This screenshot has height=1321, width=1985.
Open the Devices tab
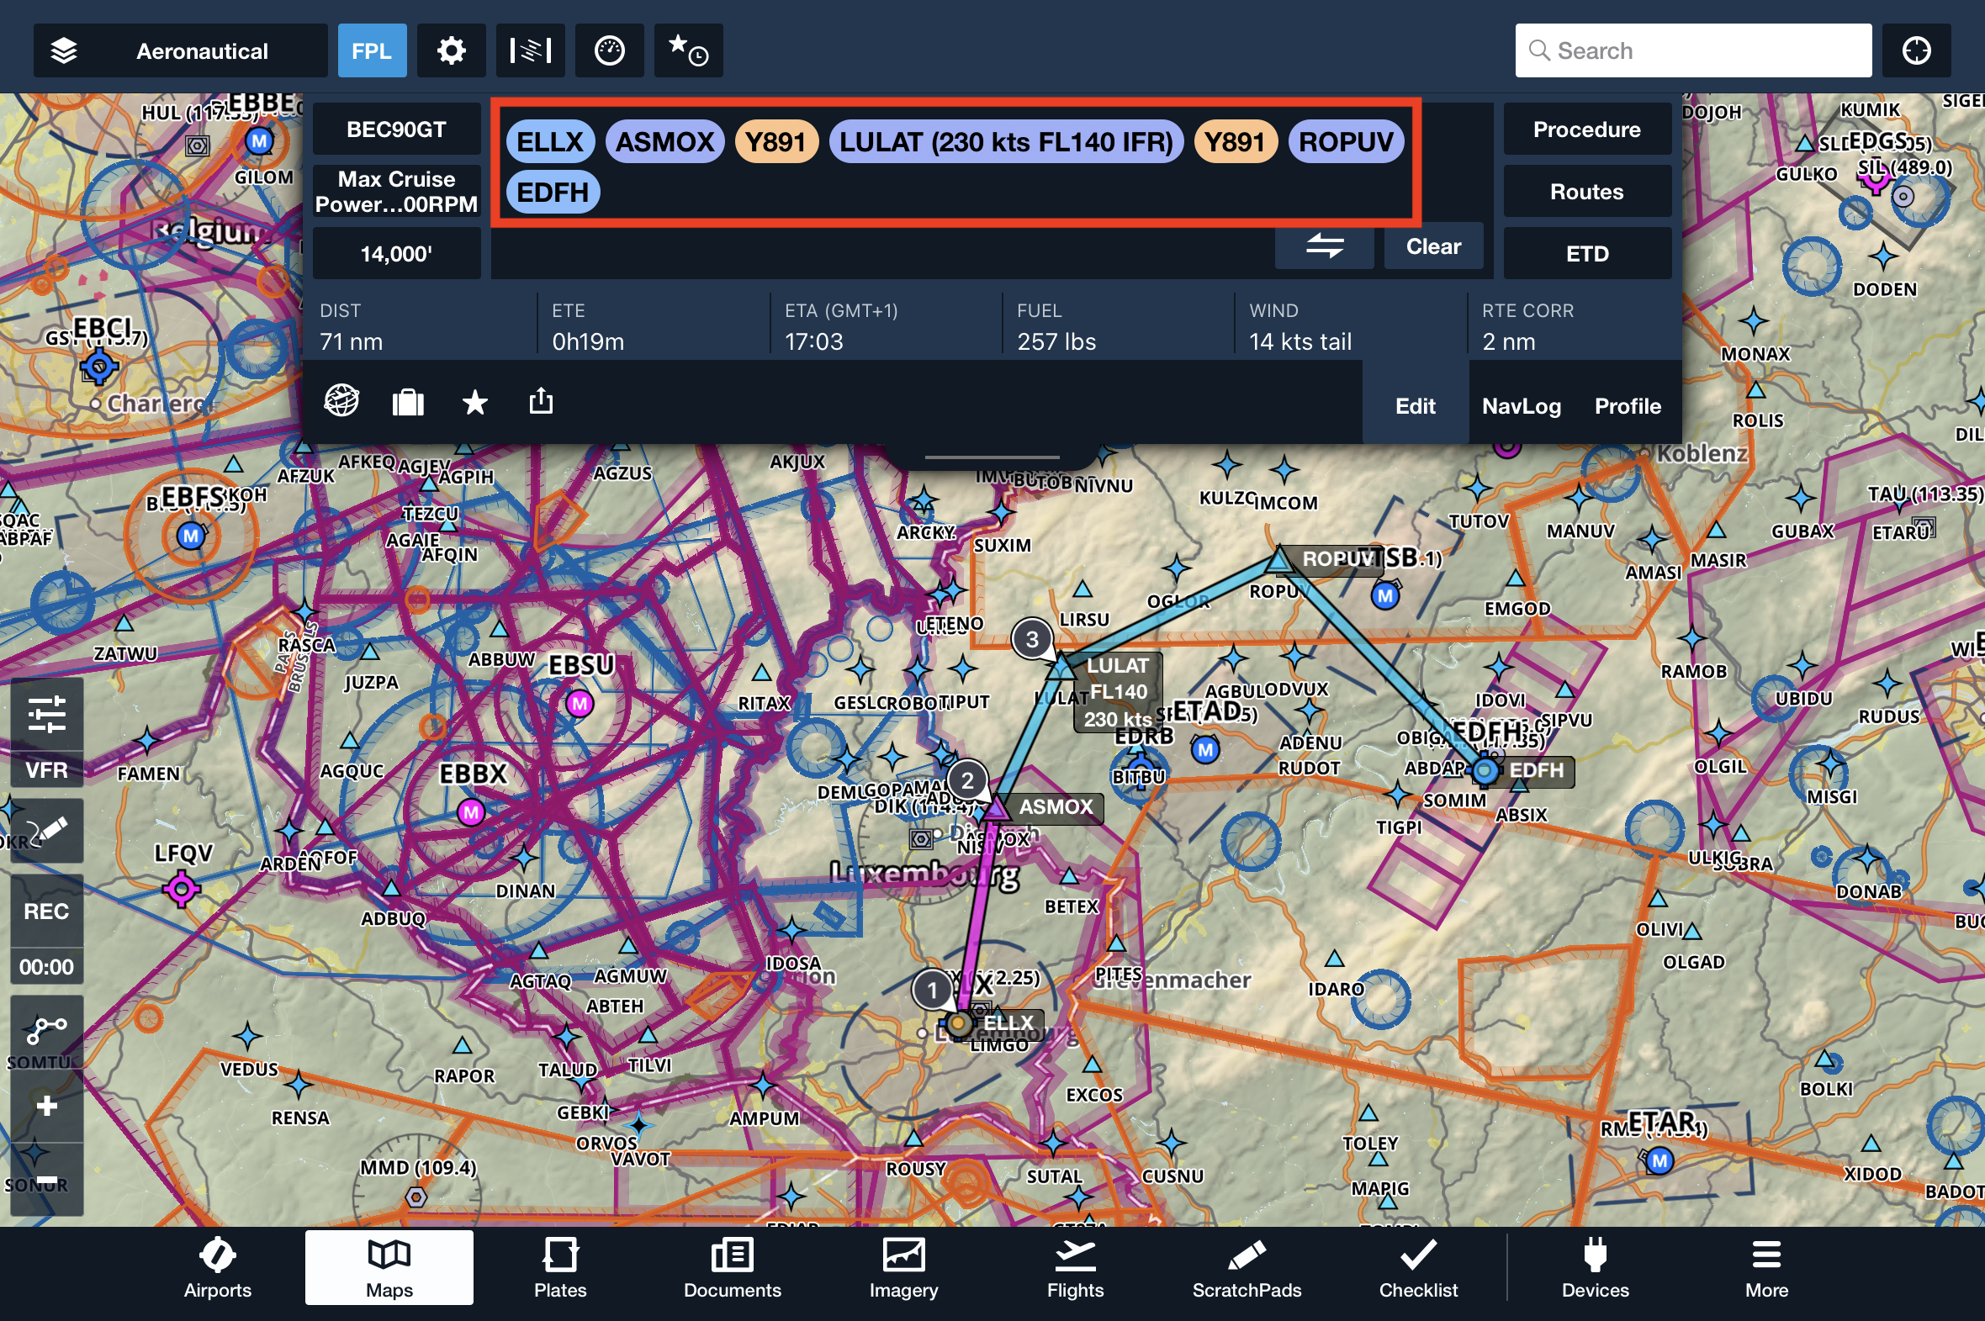[1595, 1269]
